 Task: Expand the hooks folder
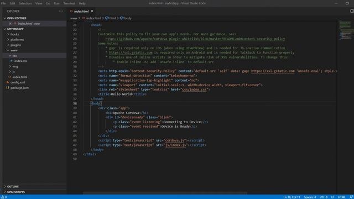(x=8, y=34)
